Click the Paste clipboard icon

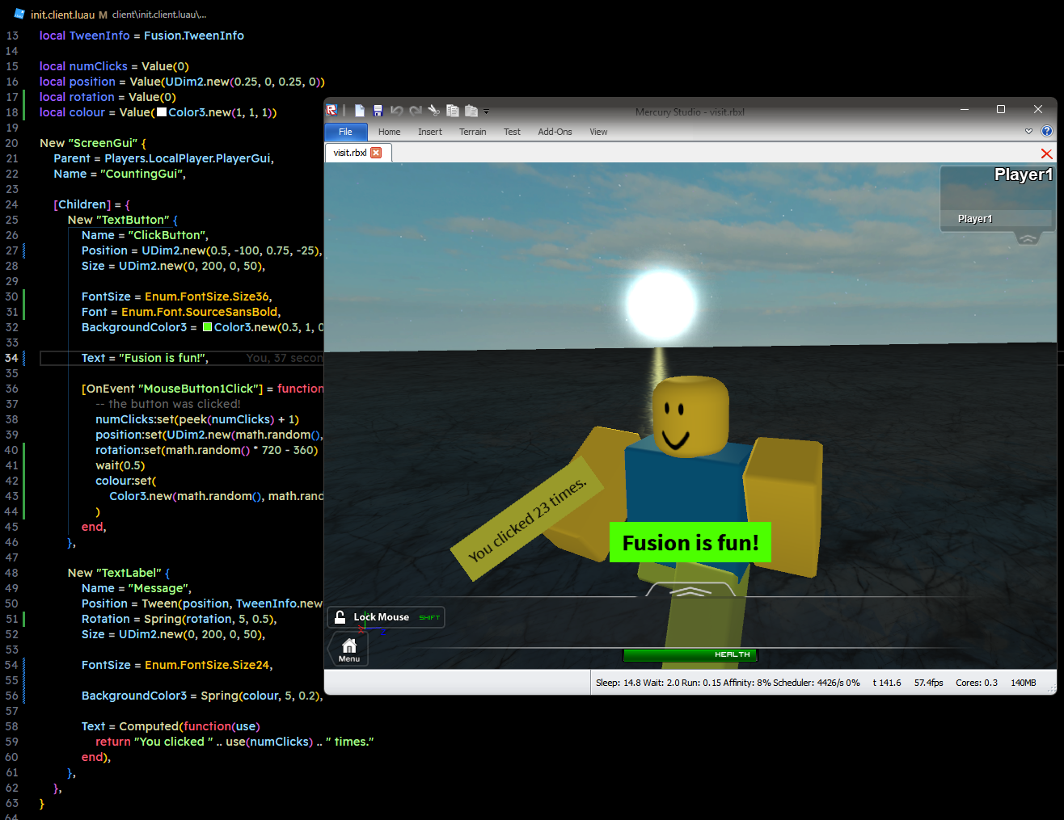(x=471, y=111)
